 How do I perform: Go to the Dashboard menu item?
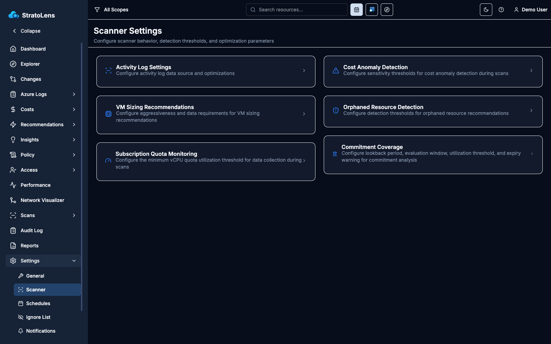point(43,49)
